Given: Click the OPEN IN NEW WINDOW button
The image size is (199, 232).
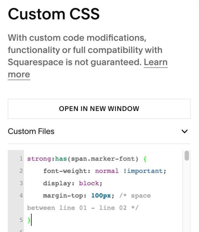Looking at the screenshot, I should pos(99,109).
